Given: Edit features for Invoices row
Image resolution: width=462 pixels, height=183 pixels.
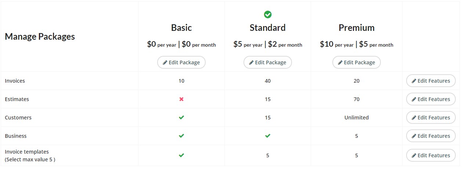Looking at the screenshot, I should click(x=431, y=81).
